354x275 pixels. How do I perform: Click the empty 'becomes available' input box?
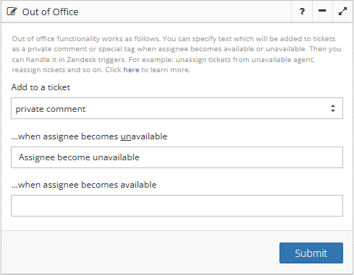pos(177,206)
